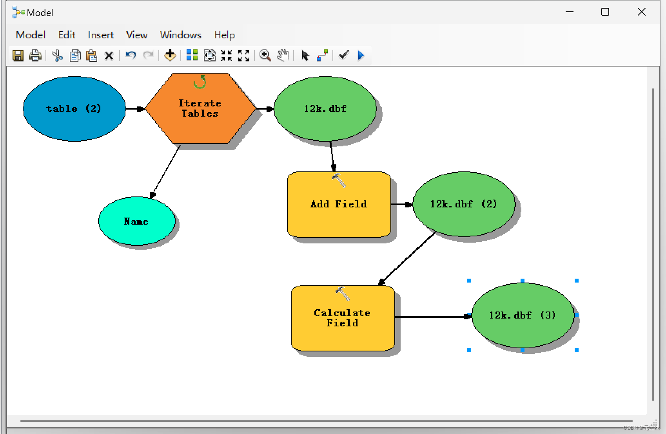Activate the Pan hand tool
The image size is (666, 434).
click(x=283, y=55)
